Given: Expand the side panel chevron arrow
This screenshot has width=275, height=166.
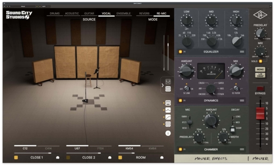Looking at the screenshot, I should pyautogui.click(x=163, y=85).
